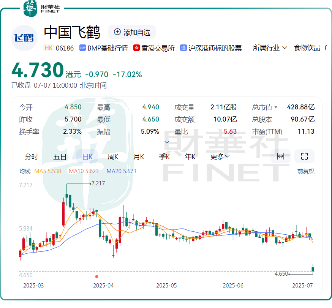Open the 更多 chart period dropdown

220,156
